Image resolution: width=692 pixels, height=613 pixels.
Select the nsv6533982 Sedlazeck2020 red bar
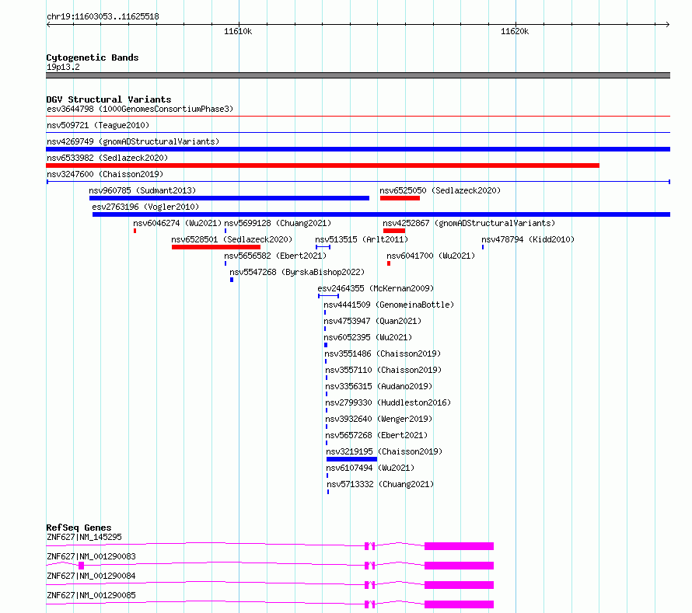pos(323,165)
